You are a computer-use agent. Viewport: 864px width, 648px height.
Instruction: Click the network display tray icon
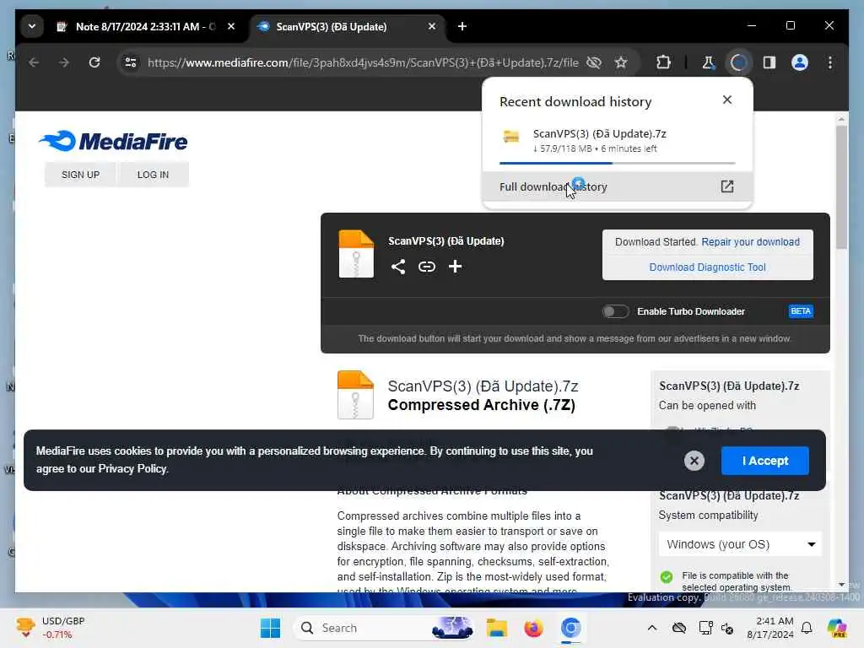[x=705, y=628]
